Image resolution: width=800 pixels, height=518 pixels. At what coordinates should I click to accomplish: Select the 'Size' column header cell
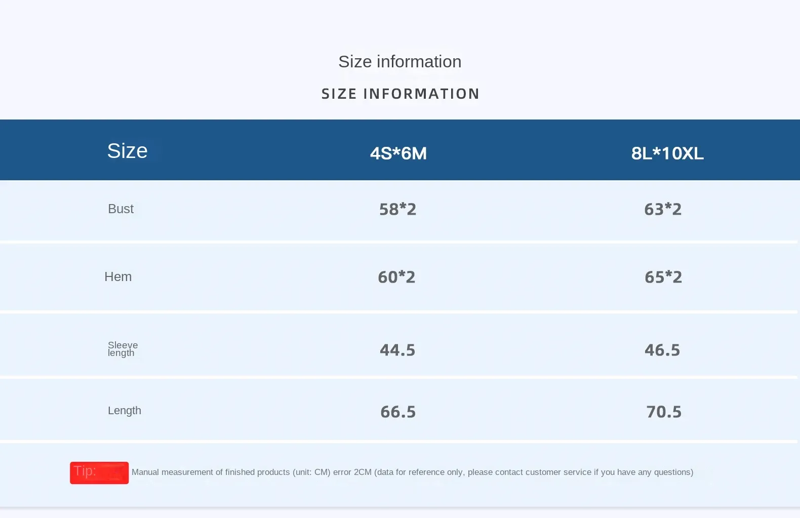coord(127,151)
